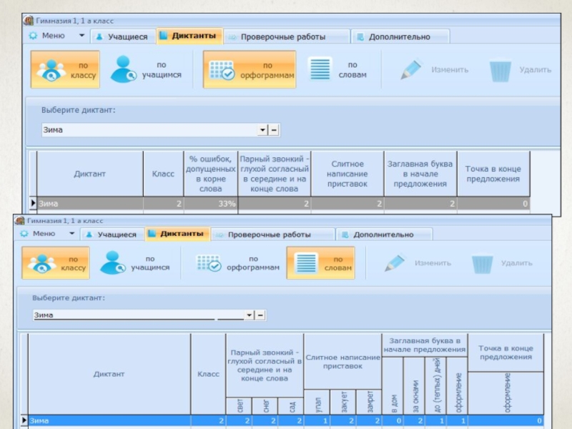Click Класс column header in upper table
The width and height of the screenshot is (572, 429).
(x=163, y=174)
